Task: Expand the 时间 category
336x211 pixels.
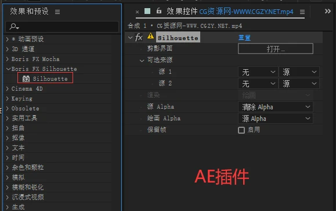Action: point(8,158)
